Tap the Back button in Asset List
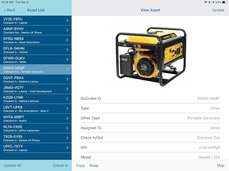This screenshot has width=229, height=171. coord(10,10)
